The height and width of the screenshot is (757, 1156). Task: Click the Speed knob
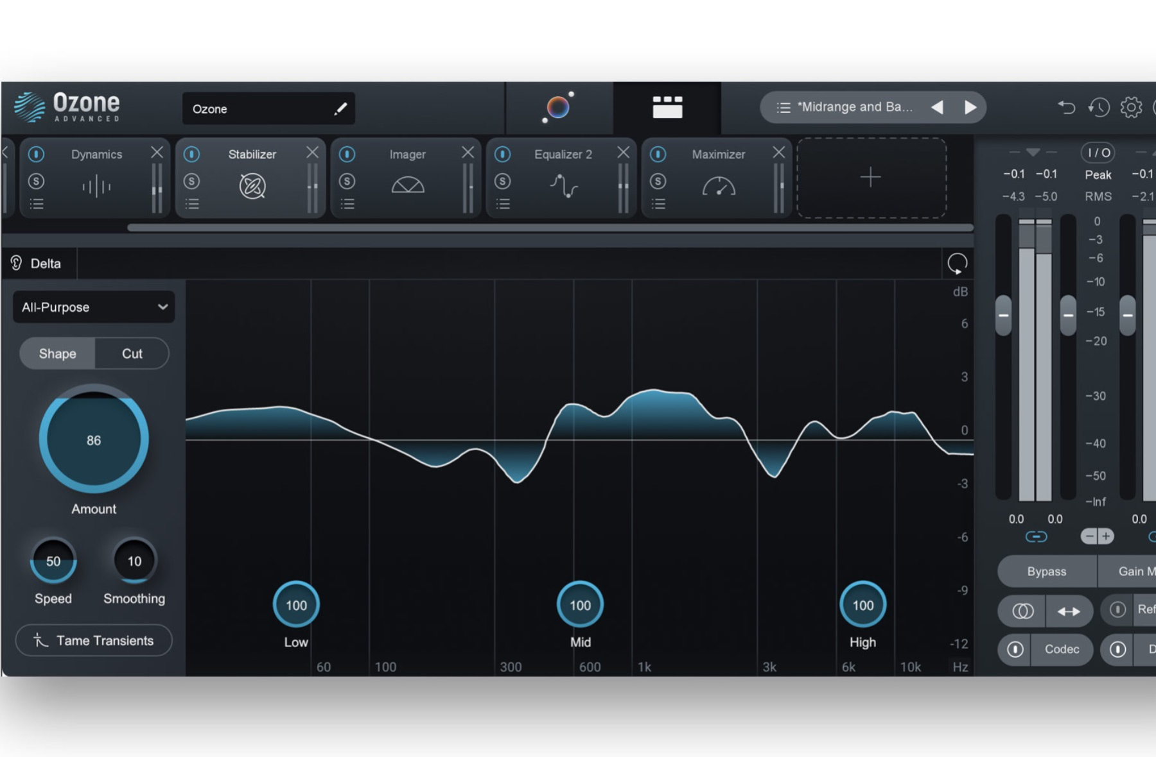53,561
